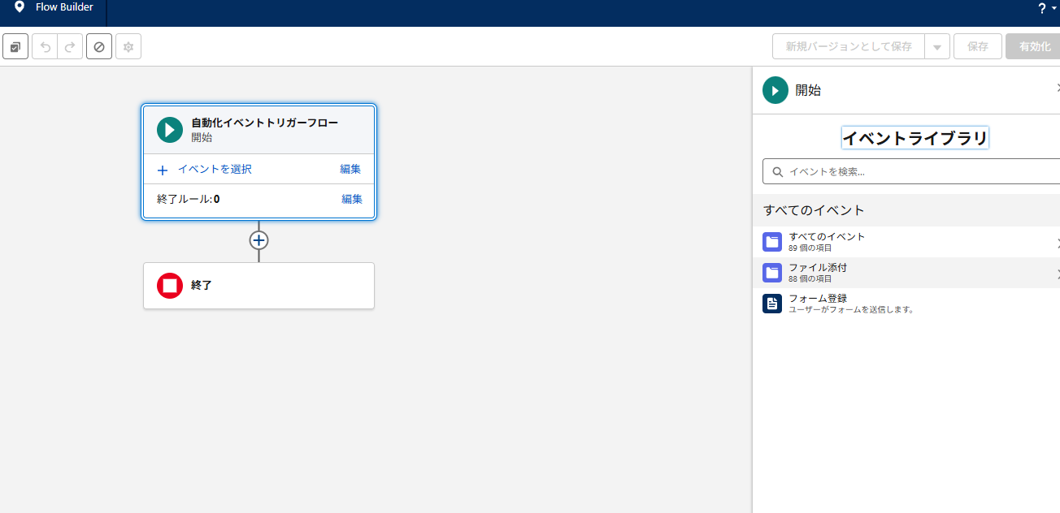Click the red 終了 stop icon

tap(170, 286)
